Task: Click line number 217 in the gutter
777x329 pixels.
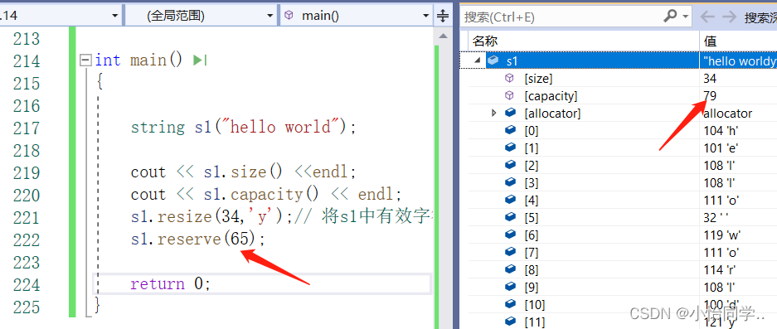Action: click(x=27, y=128)
